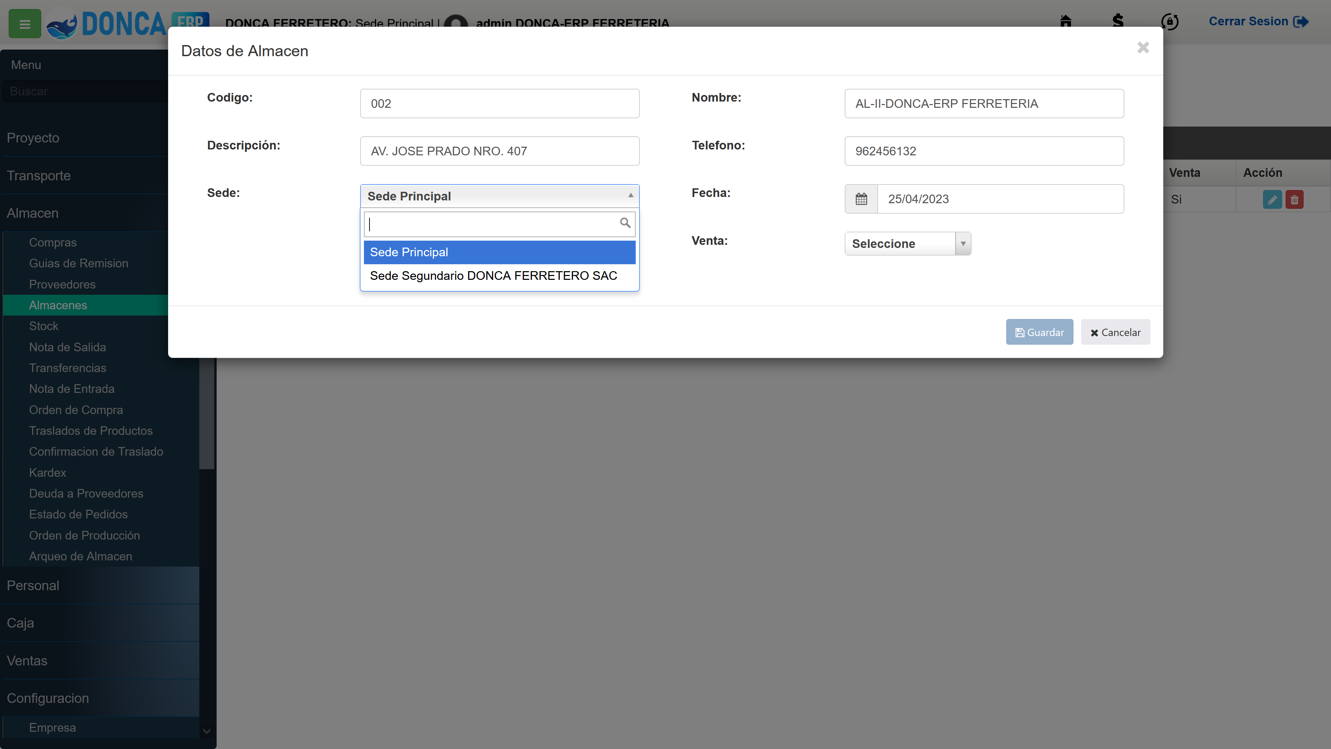This screenshot has width=1331, height=749.
Task: Click the Sede dropdown search box
Action: point(499,224)
